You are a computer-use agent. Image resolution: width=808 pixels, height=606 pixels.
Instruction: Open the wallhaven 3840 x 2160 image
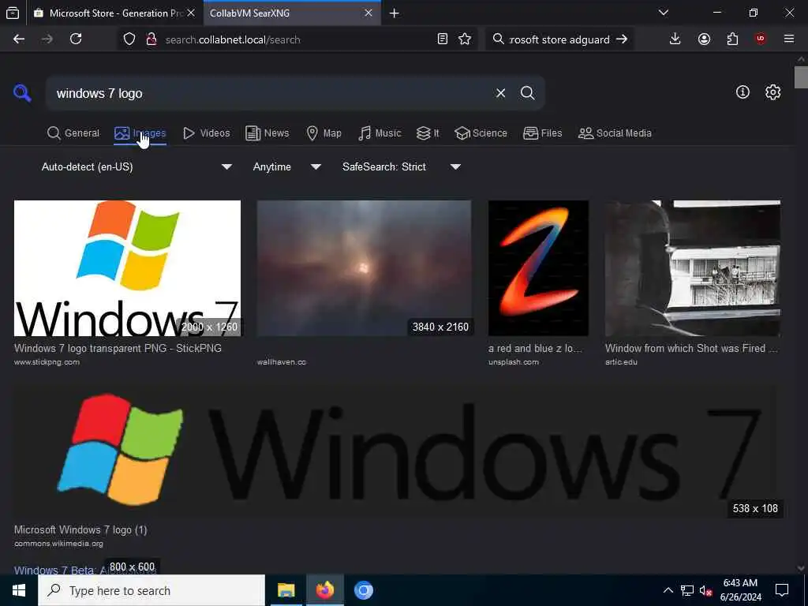click(364, 268)
